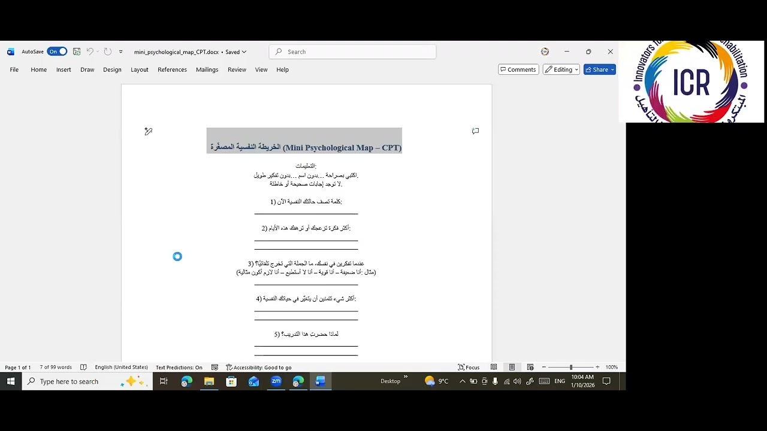Click the English (United States) language indicator
The width and height of the screenshot is (767, 431).
click(x=121, y=367)
